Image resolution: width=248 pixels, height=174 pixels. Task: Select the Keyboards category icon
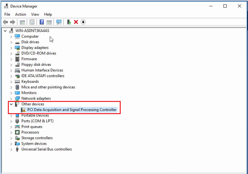click(x=17, y=82)
